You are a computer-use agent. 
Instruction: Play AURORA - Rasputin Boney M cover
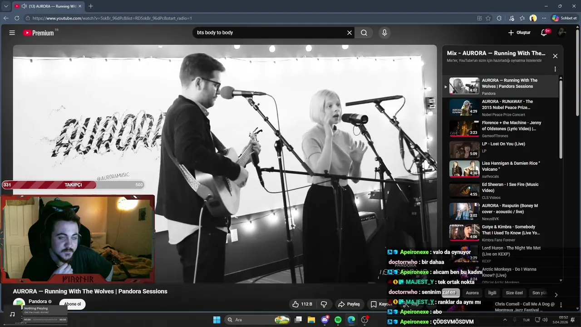click(502, 212)
